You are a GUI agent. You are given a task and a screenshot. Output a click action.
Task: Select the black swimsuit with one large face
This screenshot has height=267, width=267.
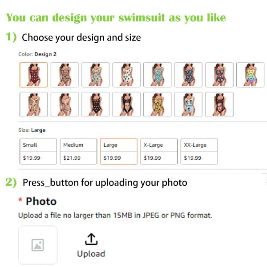coord(126,105)
